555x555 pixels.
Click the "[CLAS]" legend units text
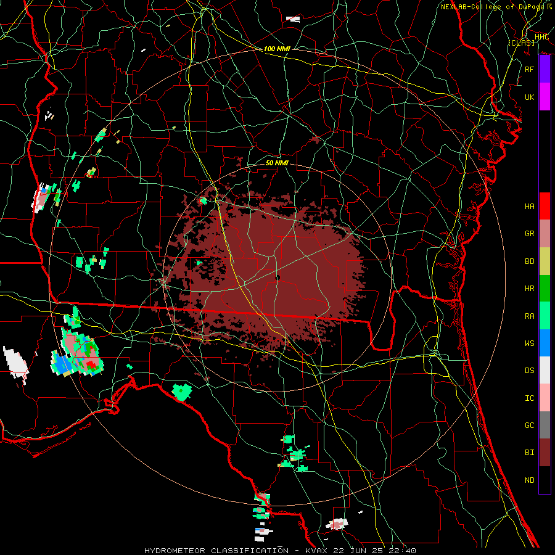(521, 43)
